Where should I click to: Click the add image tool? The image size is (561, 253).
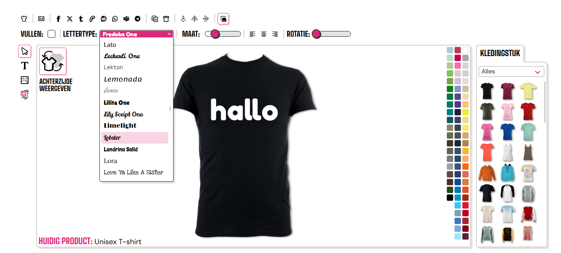pos(25,80)
